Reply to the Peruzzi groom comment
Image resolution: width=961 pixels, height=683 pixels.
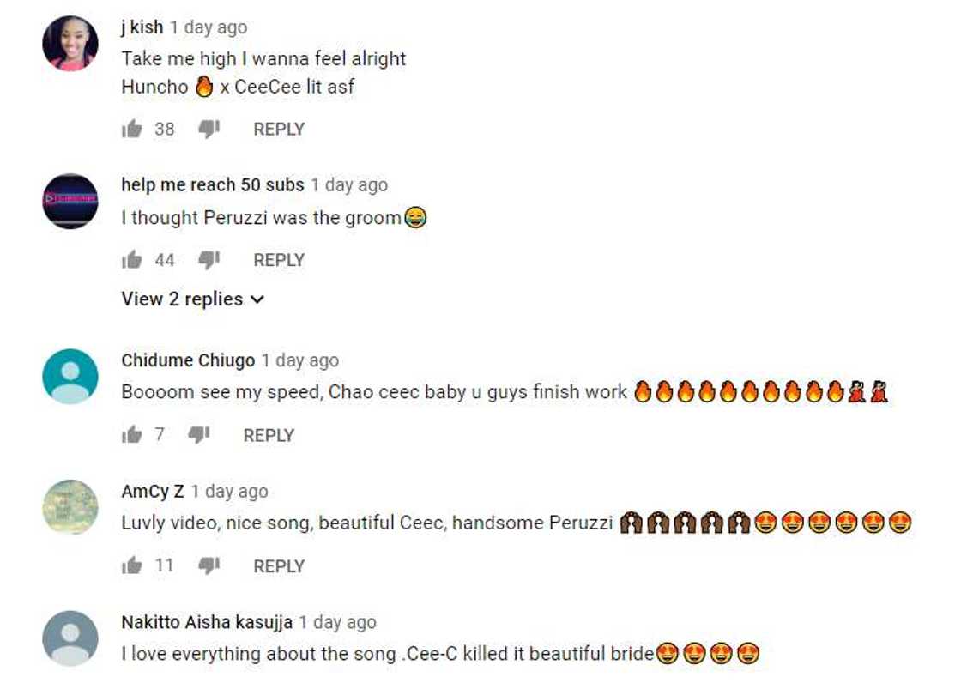click(x=279, y=260)
